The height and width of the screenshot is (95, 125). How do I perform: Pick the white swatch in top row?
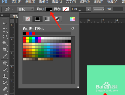(42, 38)
